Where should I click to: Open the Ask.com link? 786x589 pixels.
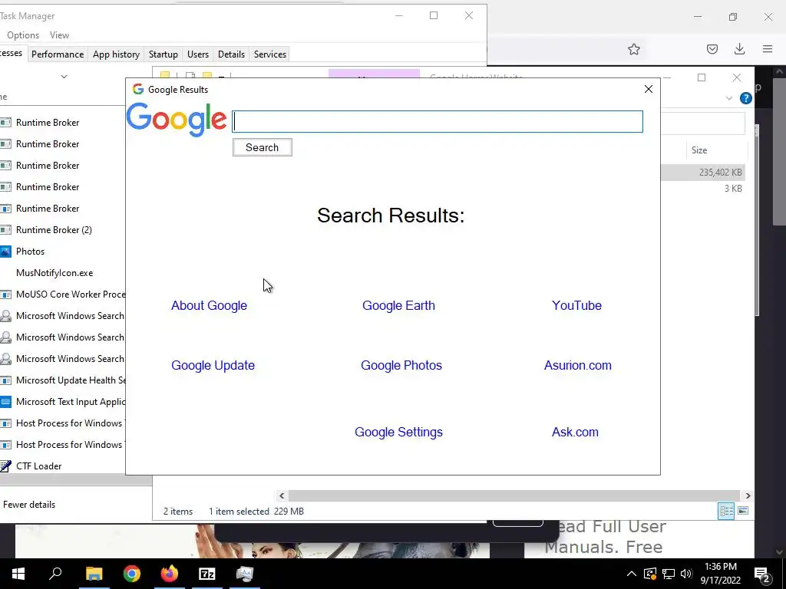point(575,433)
